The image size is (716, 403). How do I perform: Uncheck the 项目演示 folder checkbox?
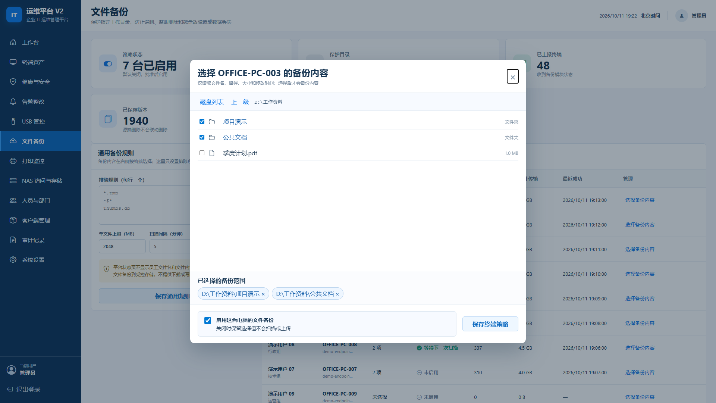202,122
